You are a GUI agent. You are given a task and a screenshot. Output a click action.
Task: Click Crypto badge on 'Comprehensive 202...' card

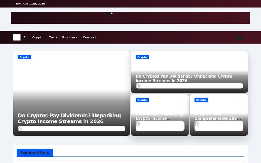click(201, 100)
